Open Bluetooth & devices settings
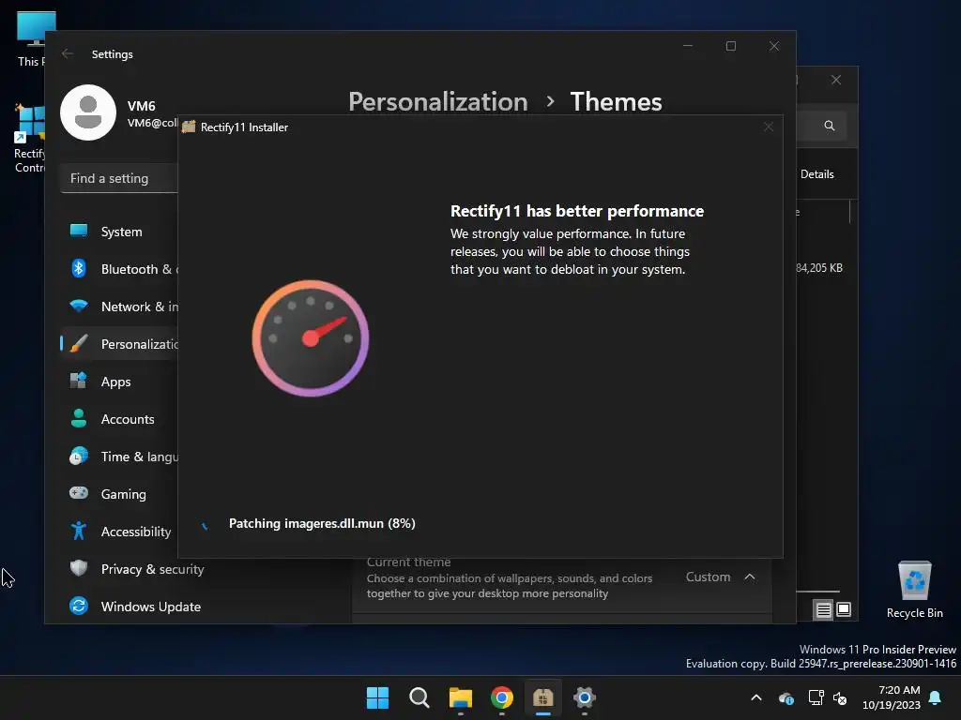This screenshot has height=720, width=961. point(119,269)
